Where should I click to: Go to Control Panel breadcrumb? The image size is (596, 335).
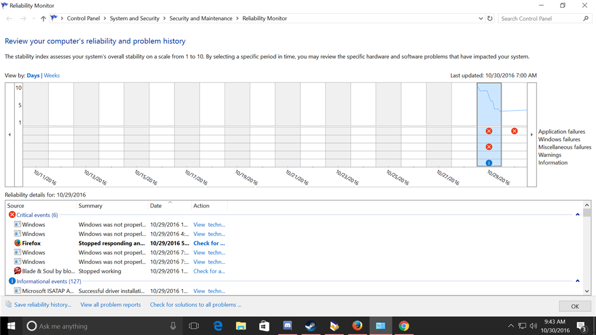pos(83,18)
